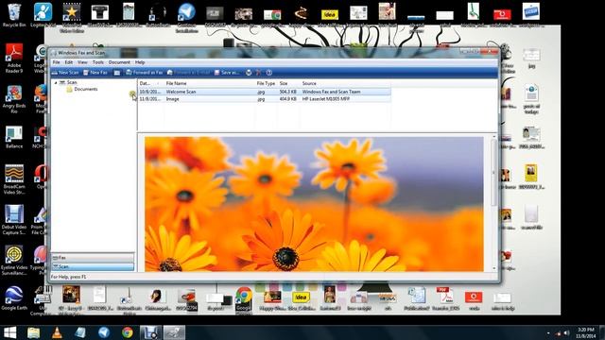
Task: Click the red Delete icon in toolbar
Action: click(258, 73)
